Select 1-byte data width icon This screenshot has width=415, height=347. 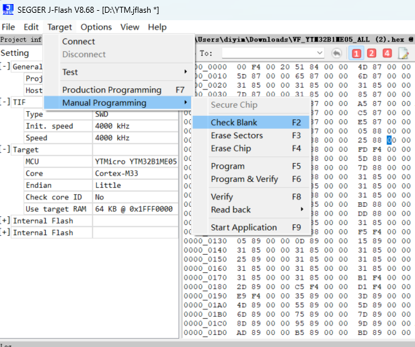pos(356,53)
